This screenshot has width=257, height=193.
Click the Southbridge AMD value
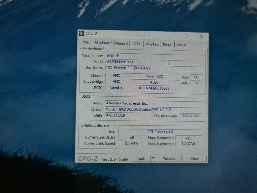tap(117, 82)
